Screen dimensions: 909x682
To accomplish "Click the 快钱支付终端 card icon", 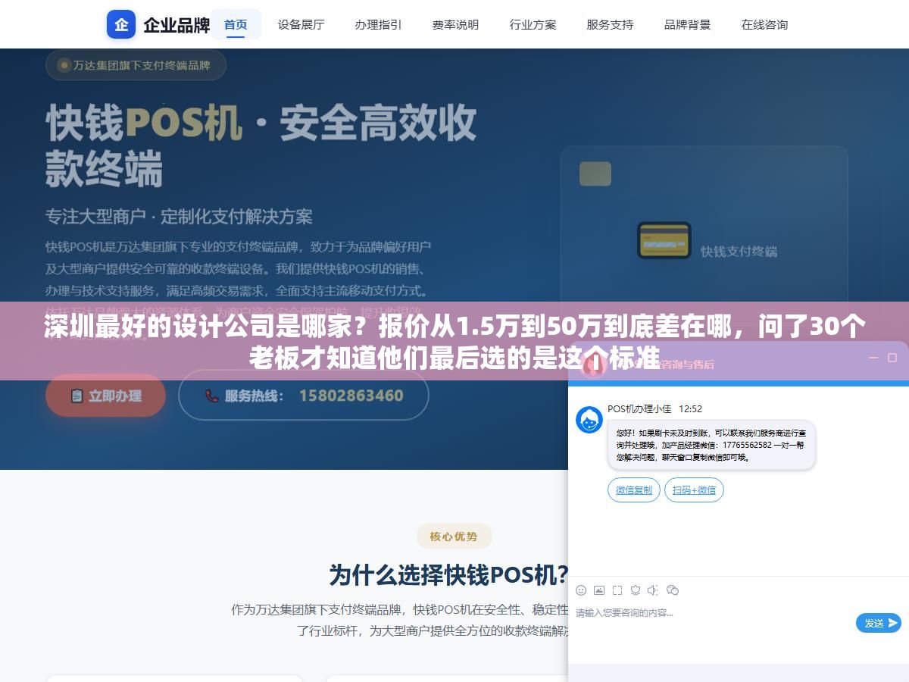I will (664, 241).
